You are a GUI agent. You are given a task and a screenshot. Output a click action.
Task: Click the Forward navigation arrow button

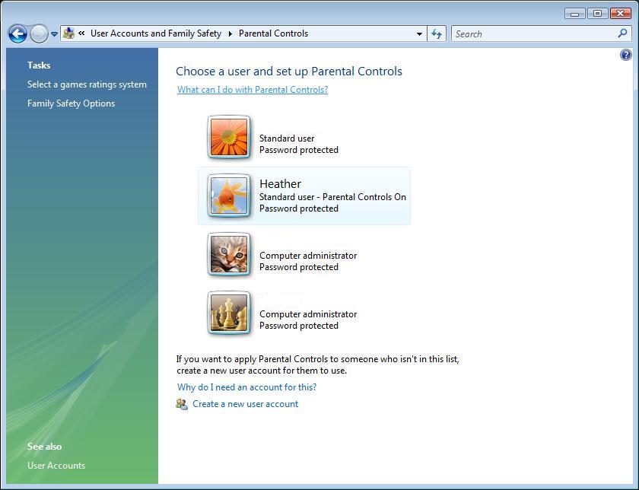[39, 33]
